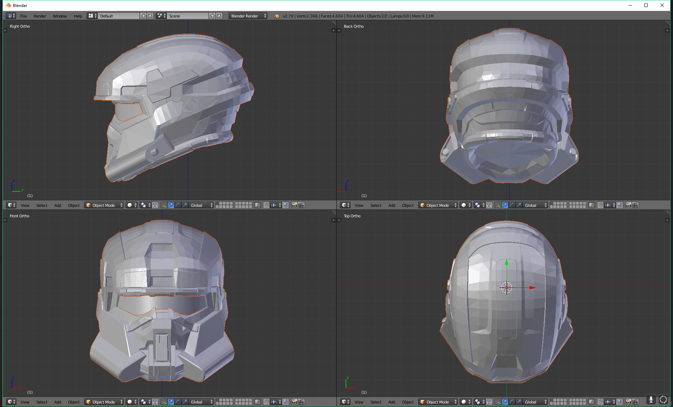Open Select menu in Front Ortho viewport header
The image size is (673, 407).
42,402
